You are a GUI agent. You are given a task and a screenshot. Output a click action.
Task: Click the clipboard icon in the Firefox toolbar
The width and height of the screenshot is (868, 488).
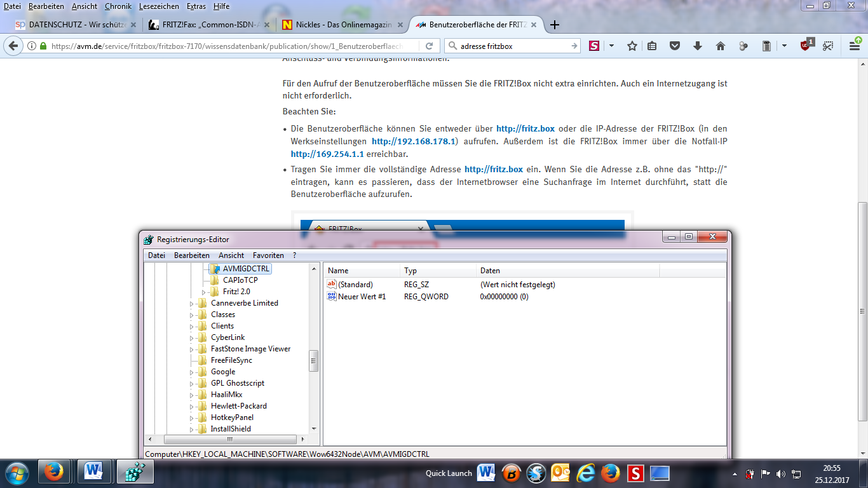[x=766, y=46]
